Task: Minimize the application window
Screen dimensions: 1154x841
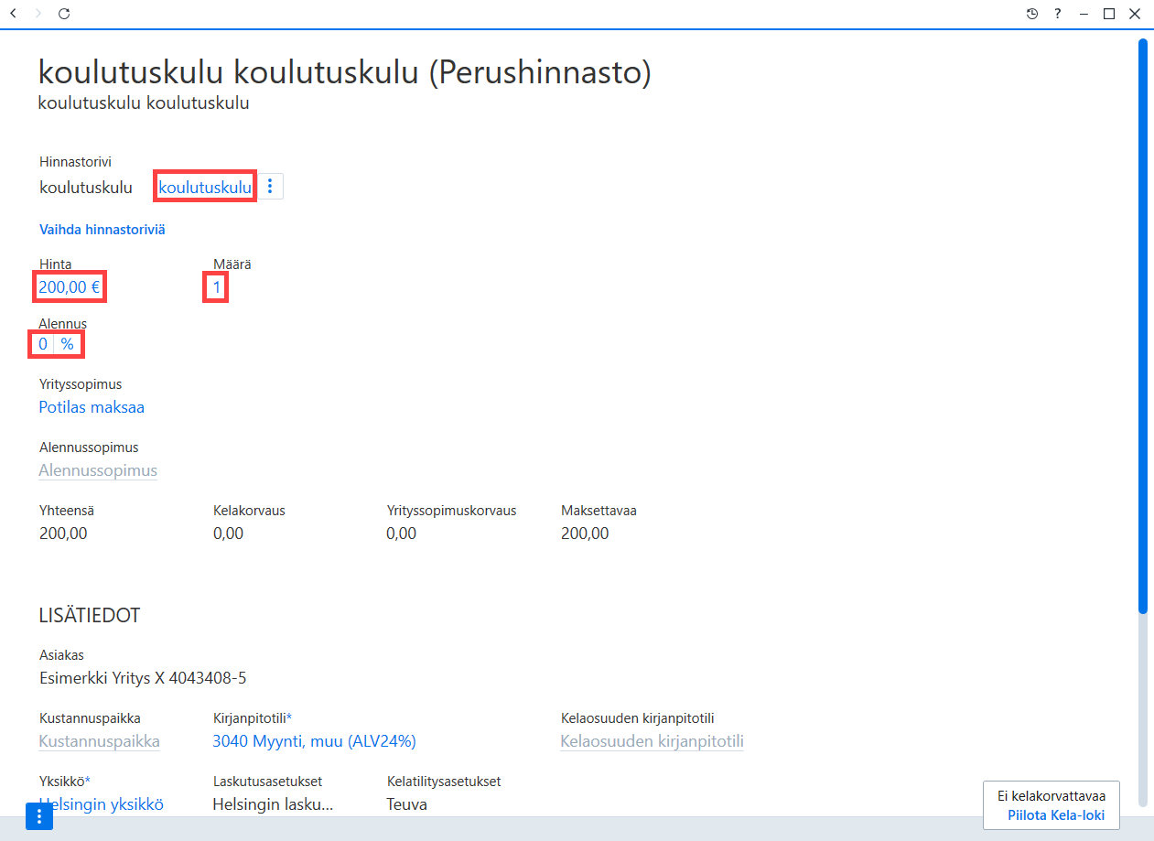Action: pyautogui.click(x=1084, y=14)
